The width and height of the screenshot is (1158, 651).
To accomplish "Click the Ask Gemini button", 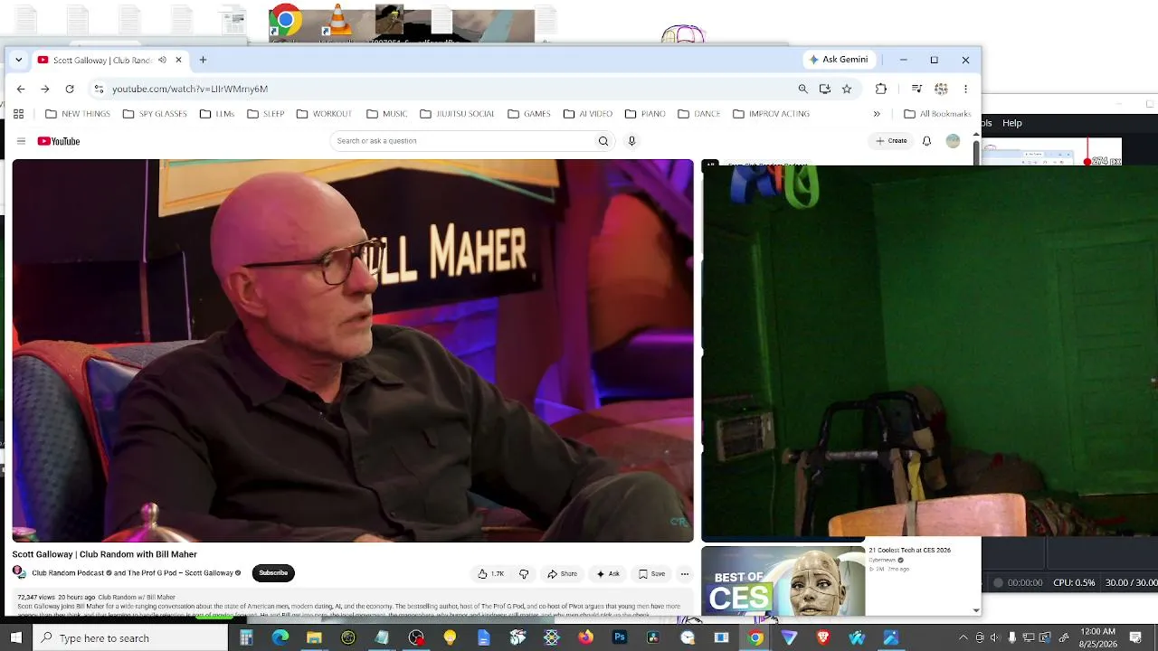I will tap(839, 60).
